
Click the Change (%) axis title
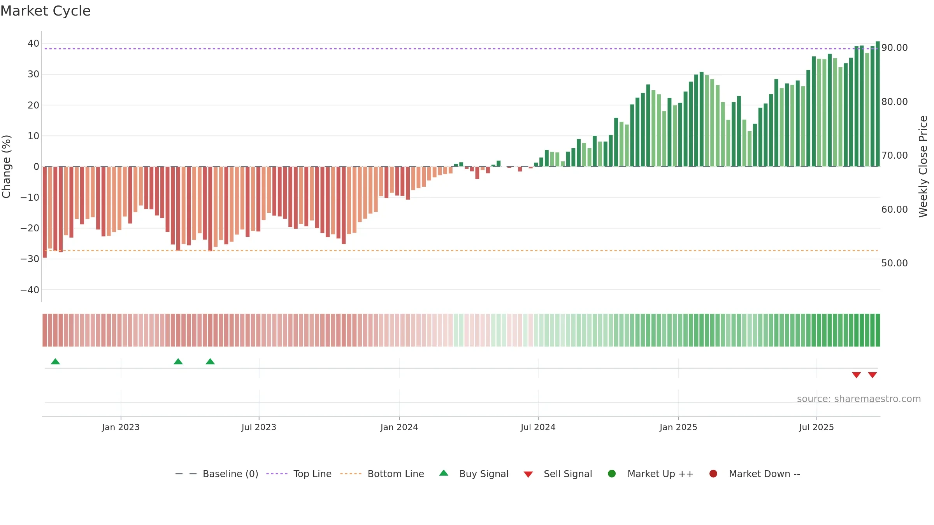(x=6, y=166)
